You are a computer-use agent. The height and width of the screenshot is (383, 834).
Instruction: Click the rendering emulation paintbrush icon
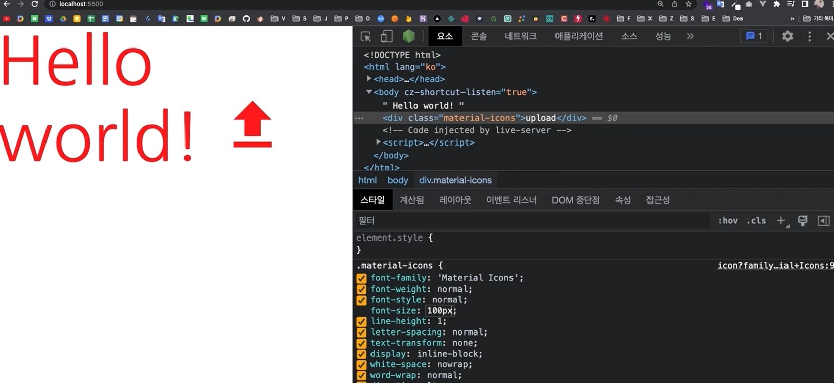pyautogui.click(x=803, y=221)
